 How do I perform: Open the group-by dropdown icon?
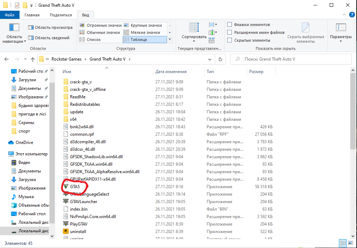pos(213,25)
